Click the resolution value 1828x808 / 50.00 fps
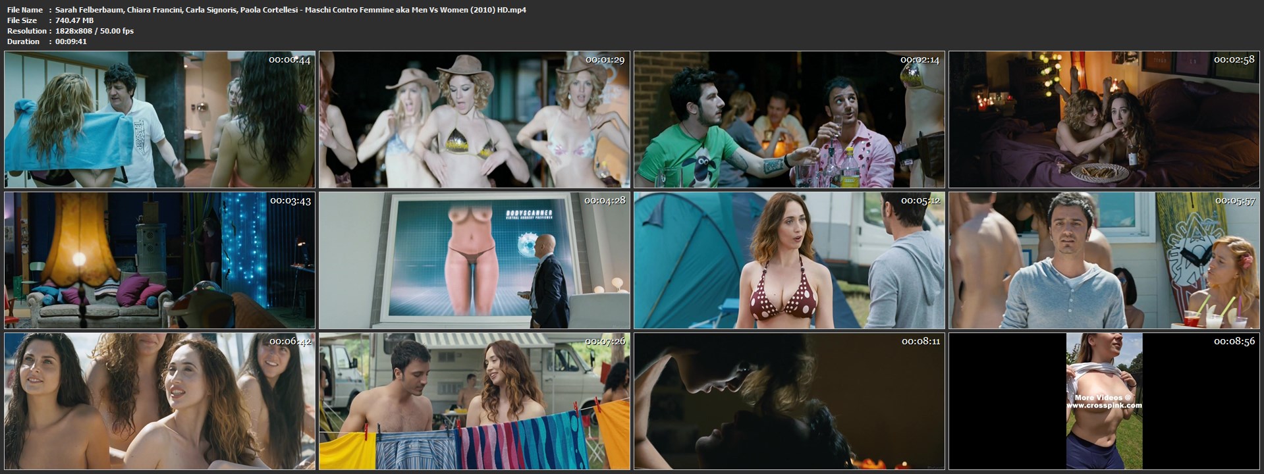Image resolution: width=1264 pixels, height=474 pixels. coord(94,31)
